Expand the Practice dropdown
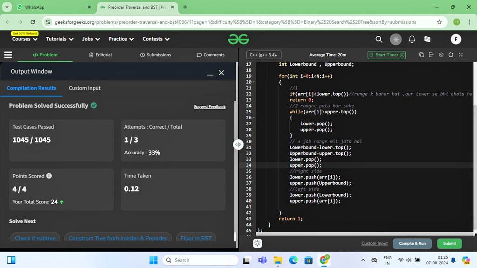 (x=121, y=39)
